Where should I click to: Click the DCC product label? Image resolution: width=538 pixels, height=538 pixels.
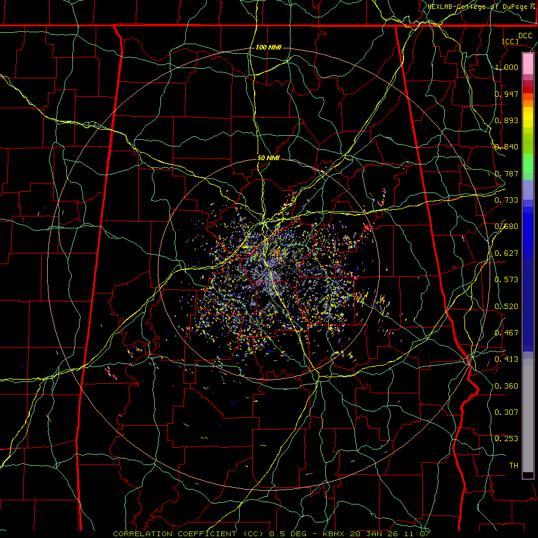click(525, 36)
